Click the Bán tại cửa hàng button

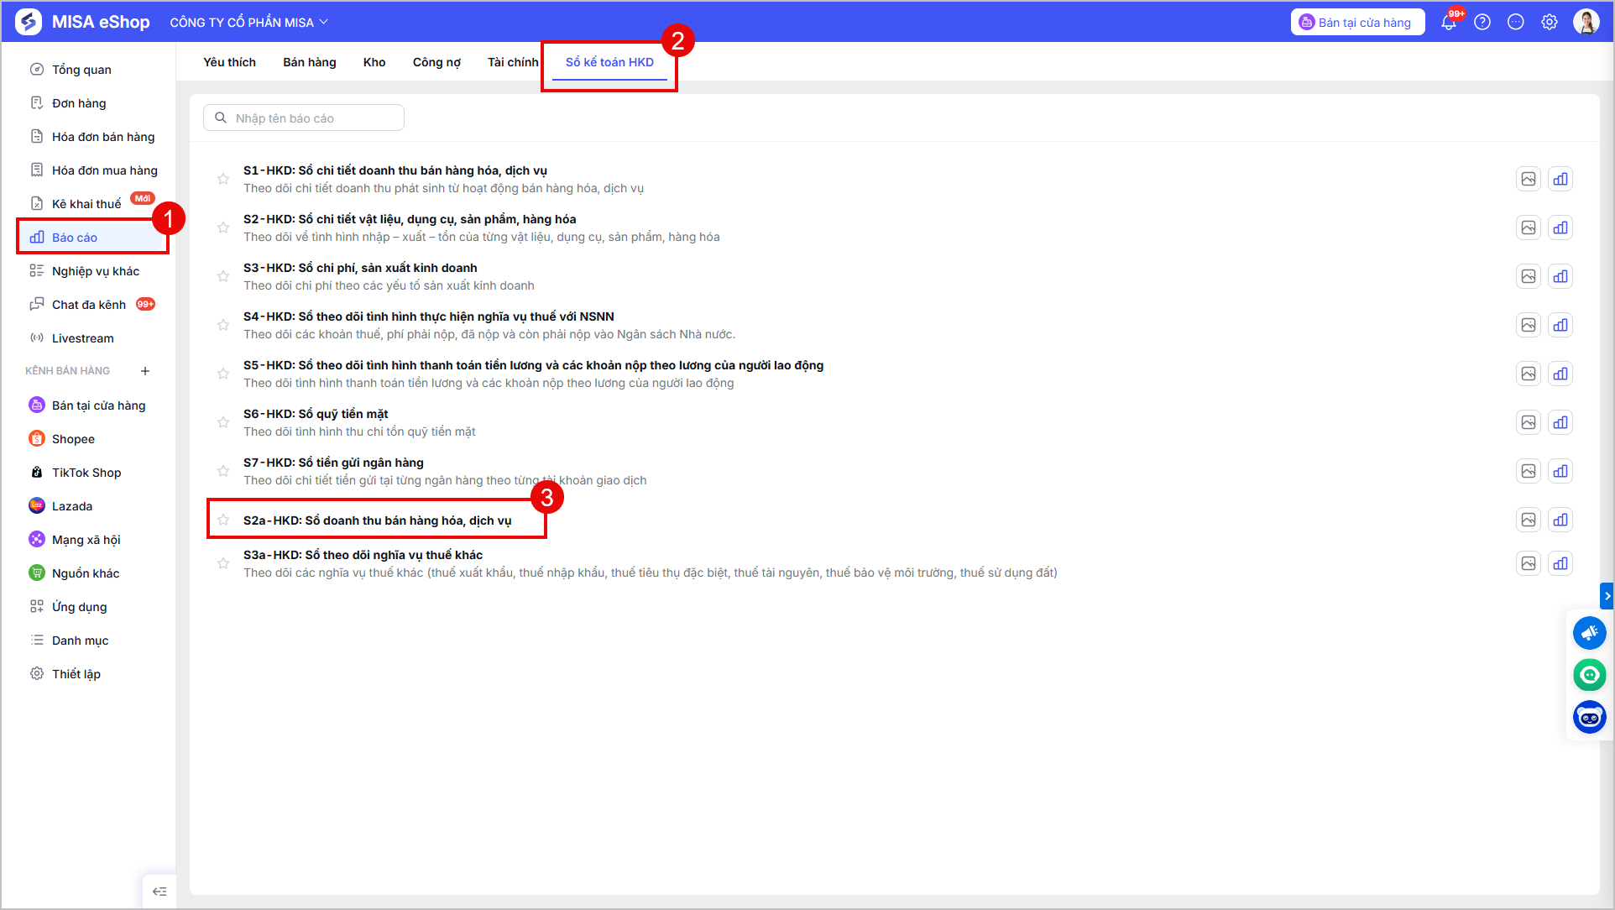(1357, 23)
